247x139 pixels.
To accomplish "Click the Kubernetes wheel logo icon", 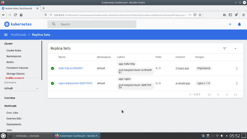I will point(7,24).
